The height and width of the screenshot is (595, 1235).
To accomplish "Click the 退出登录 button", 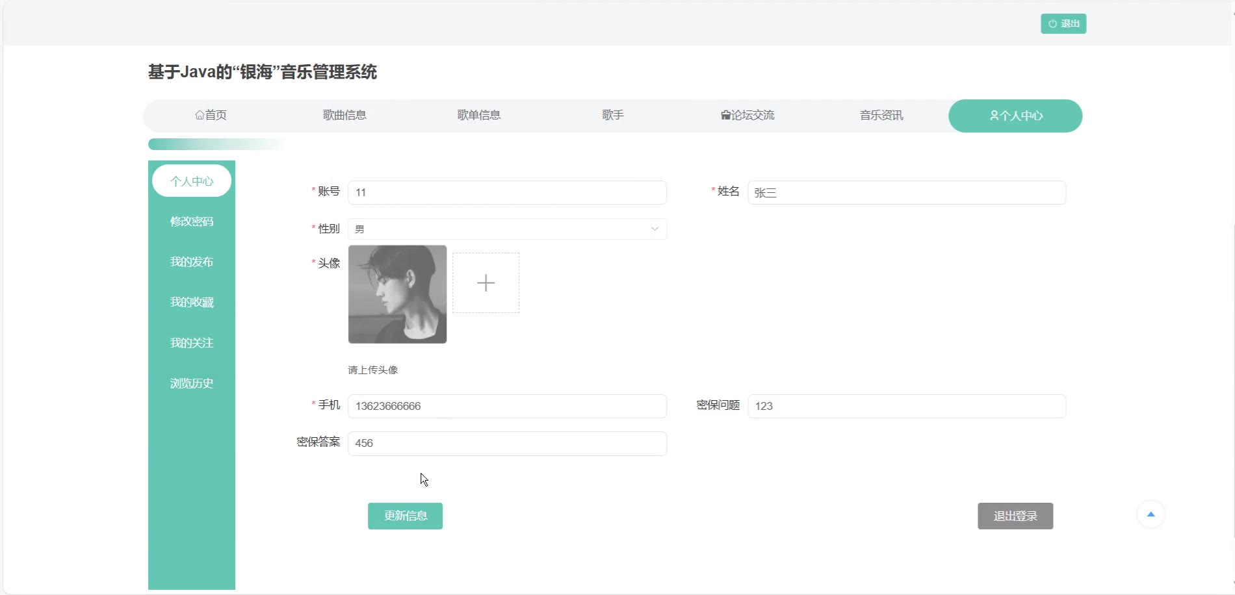I will (1015, 516).
